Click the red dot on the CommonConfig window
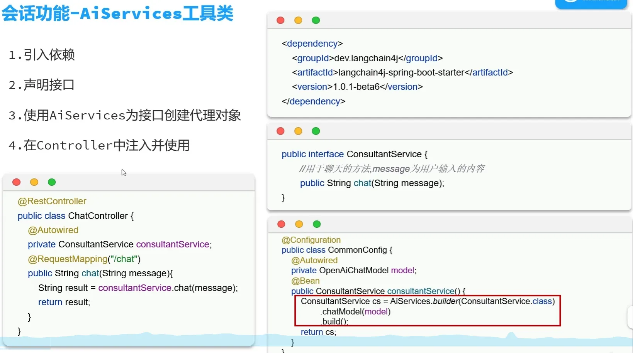Image resolution: width=633 pixels, height=353 pixels. pyautogui.click(x=282, y=224)
